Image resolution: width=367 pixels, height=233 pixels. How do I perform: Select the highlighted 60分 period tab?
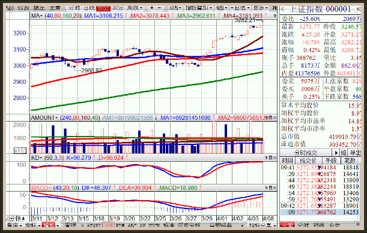coord(103,8)
